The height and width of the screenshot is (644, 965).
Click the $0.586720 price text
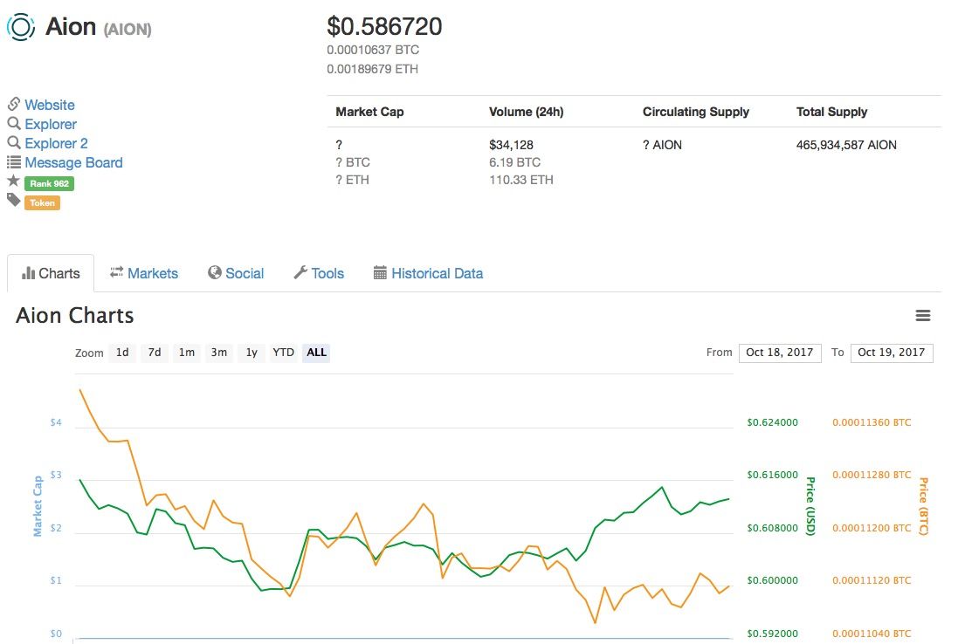pyautogui.click(x=384, y=26)
